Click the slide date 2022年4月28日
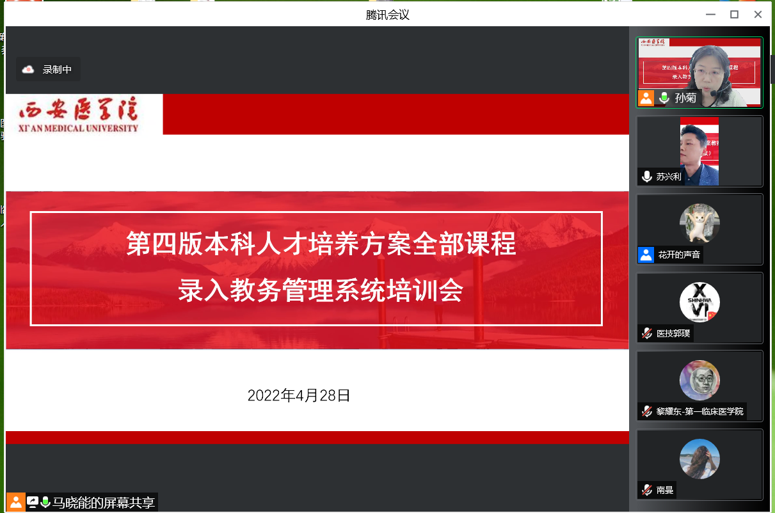Image resolution: width=775 pixels, height=513 pixels. [299, 395]
